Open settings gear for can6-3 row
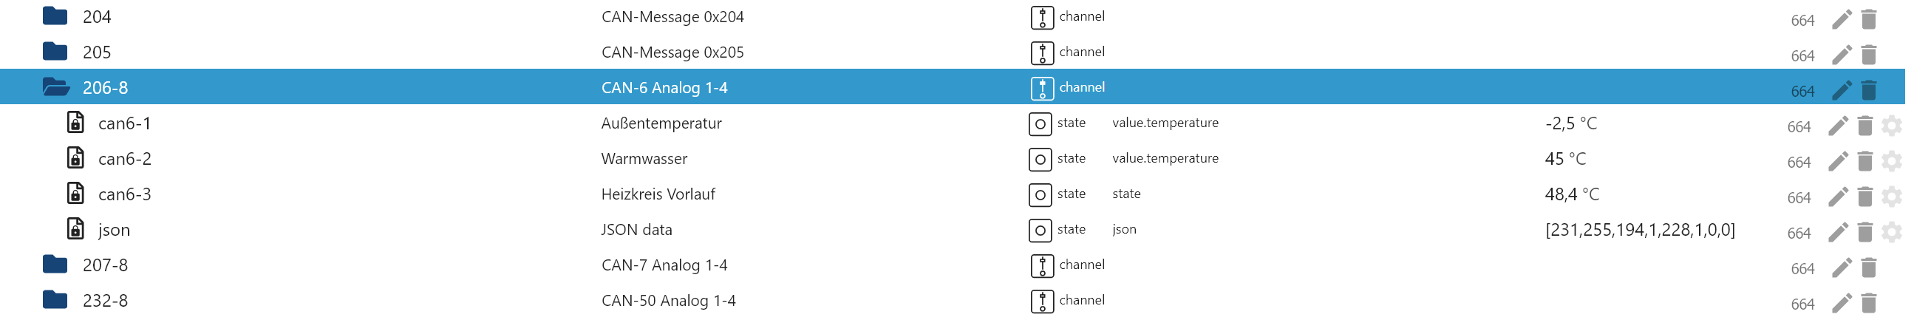 [1891, 197]
